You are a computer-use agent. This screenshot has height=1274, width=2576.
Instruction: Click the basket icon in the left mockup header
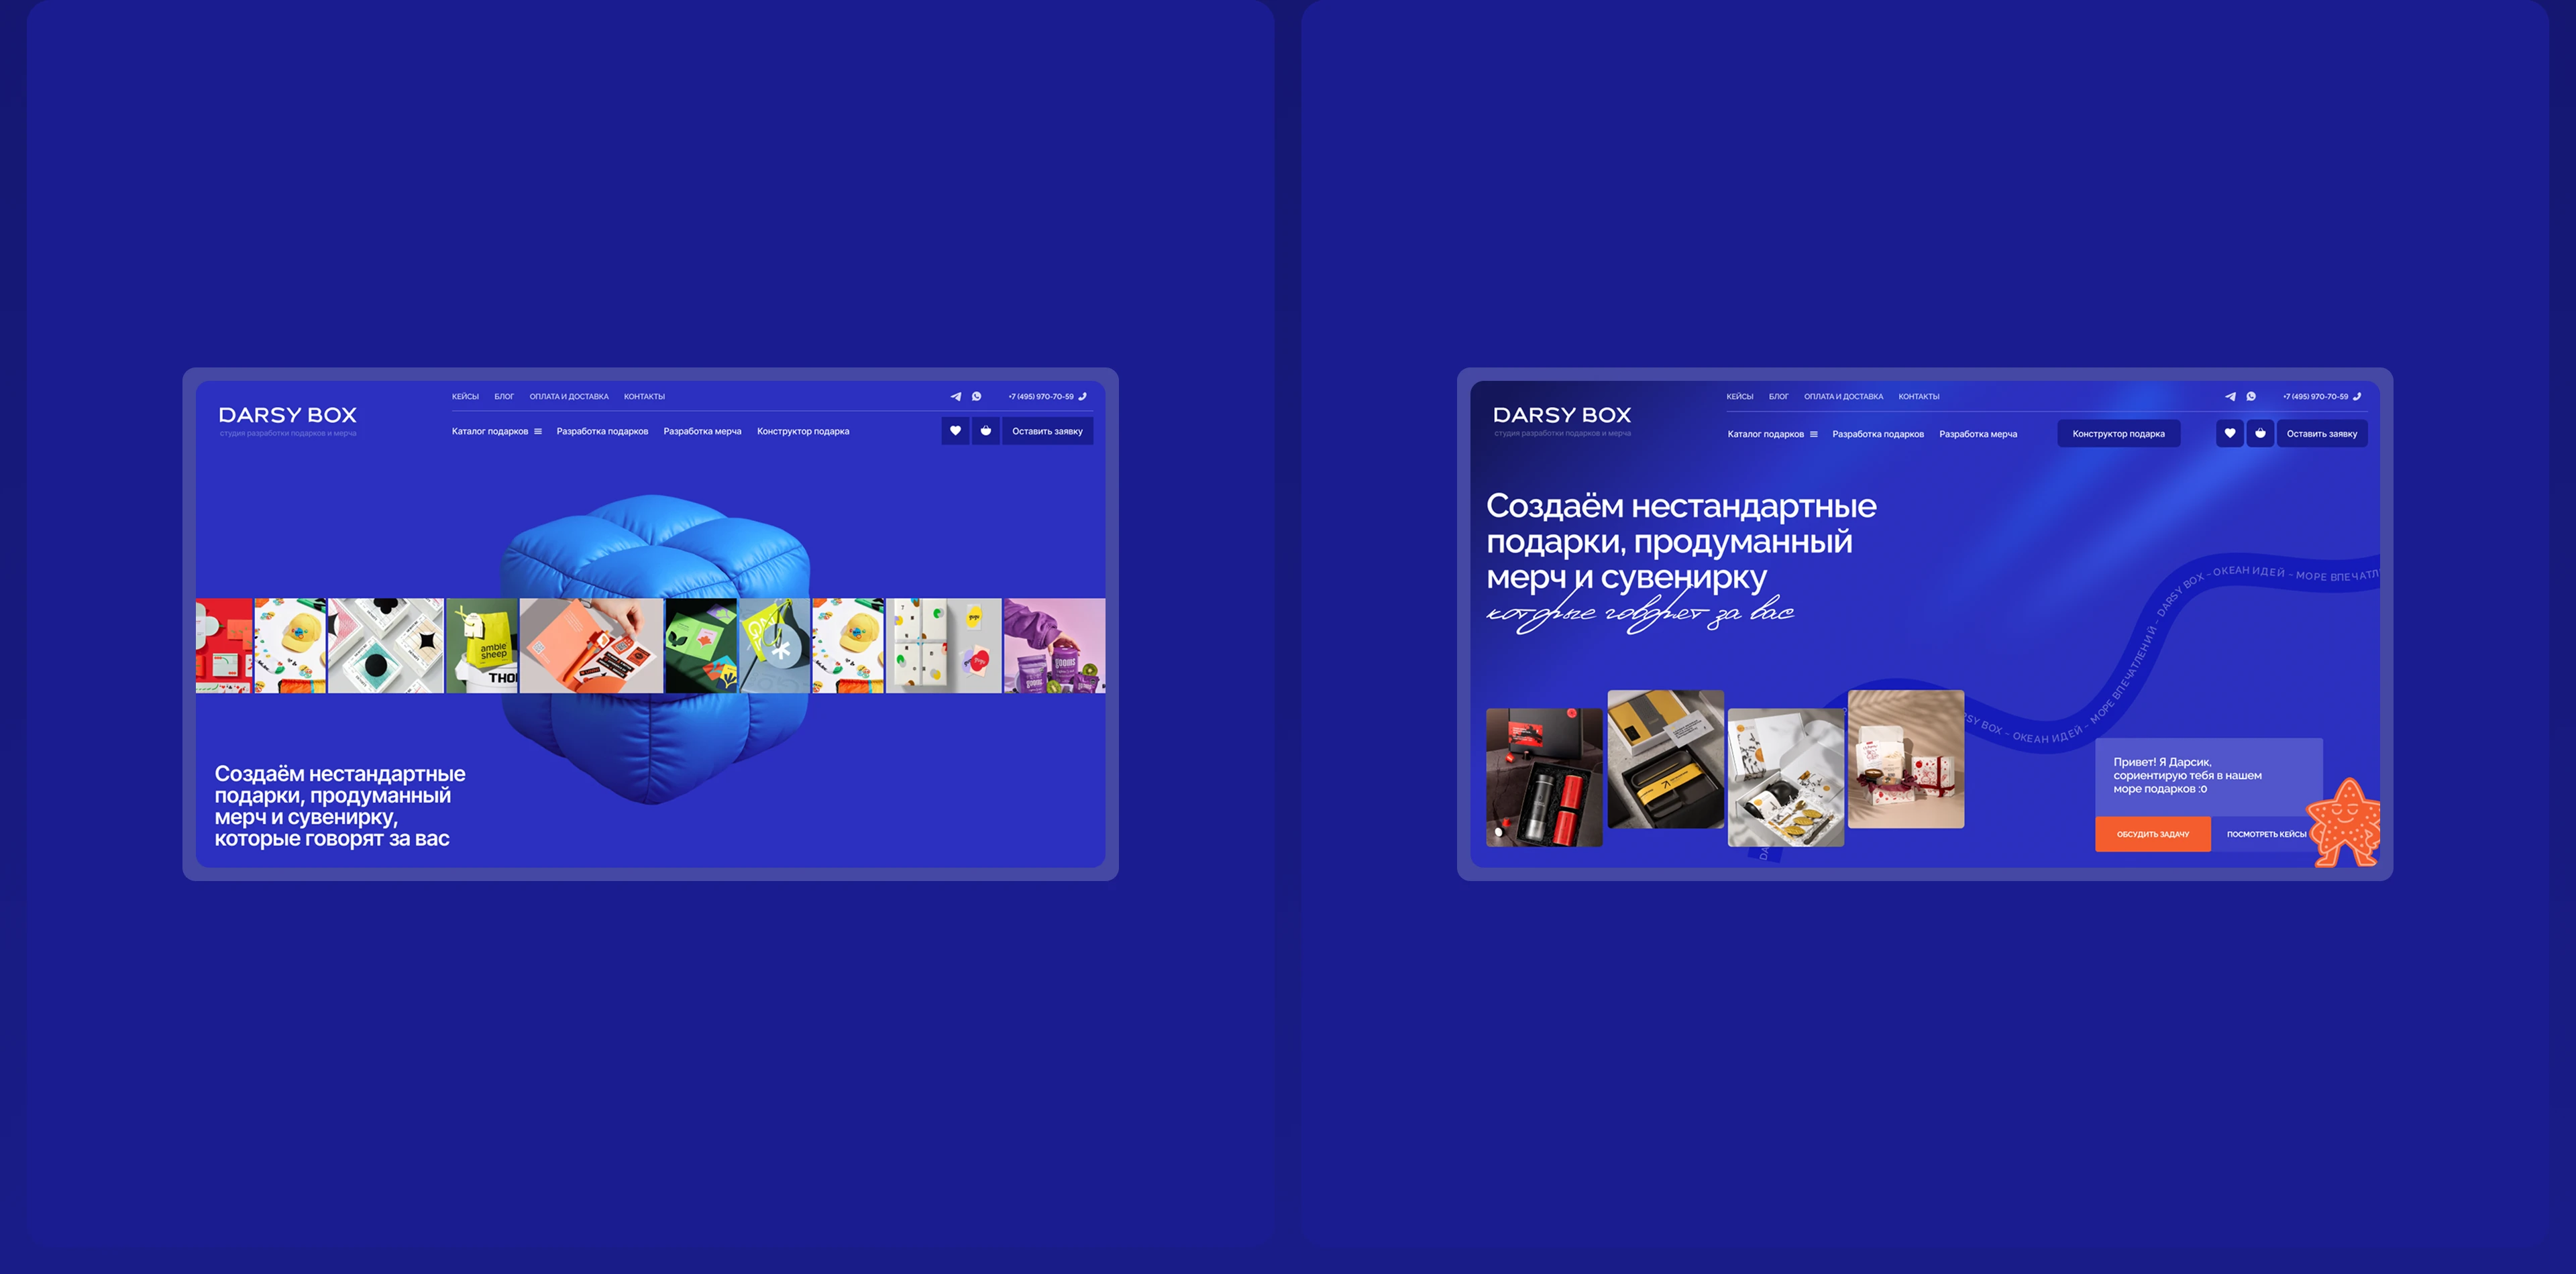(x=985, y=430)
